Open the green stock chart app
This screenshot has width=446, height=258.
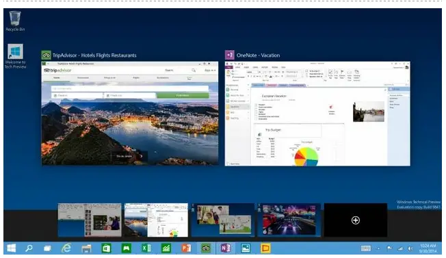pyautogui.click(x=166, y=248)
